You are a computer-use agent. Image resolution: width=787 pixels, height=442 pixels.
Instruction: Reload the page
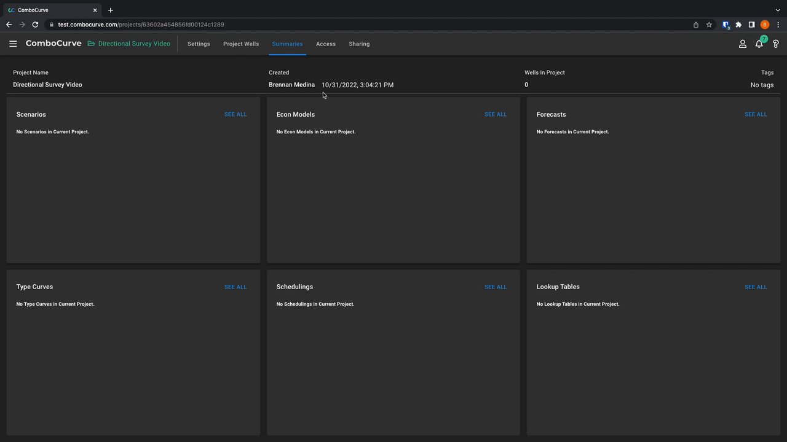pos(35,25)
